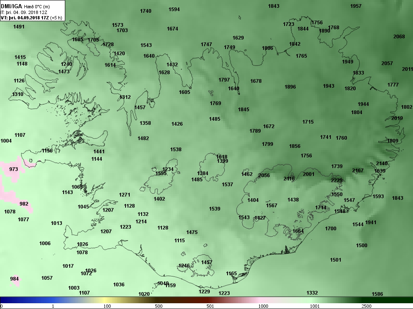The image size is (413, 309).
Task: Select the value 2068 at the top right
Action: (x=399, y=37)
